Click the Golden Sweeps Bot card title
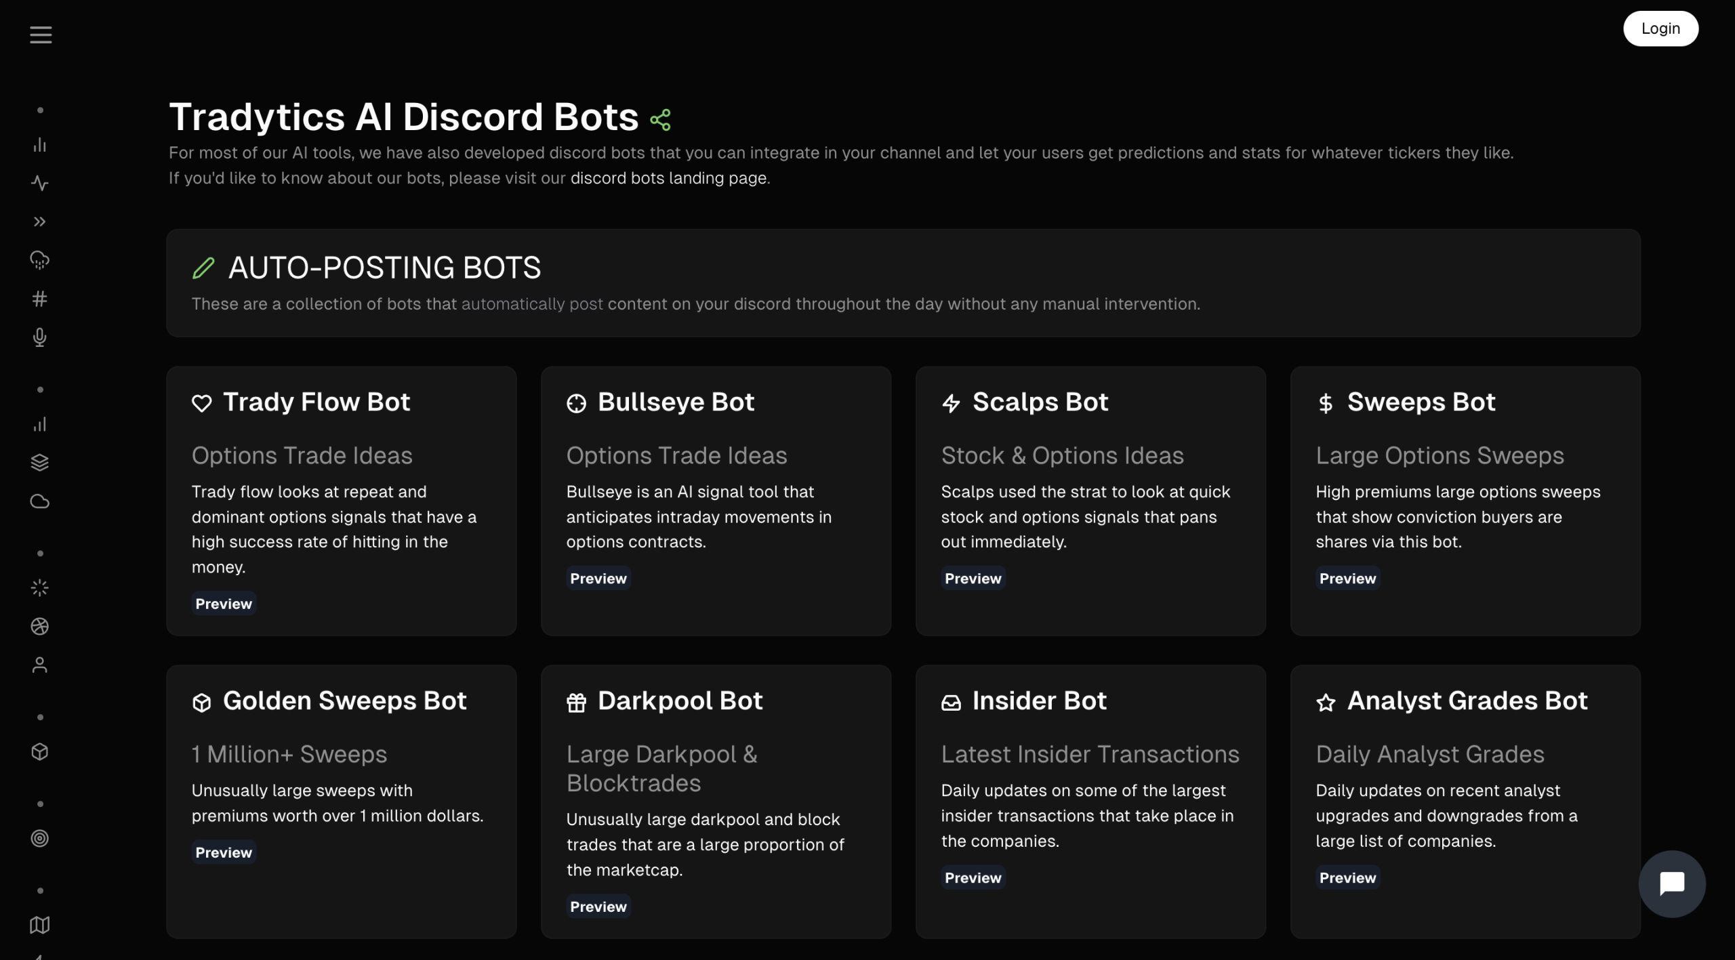This screenshot has width=1735, height=960. 344,701
